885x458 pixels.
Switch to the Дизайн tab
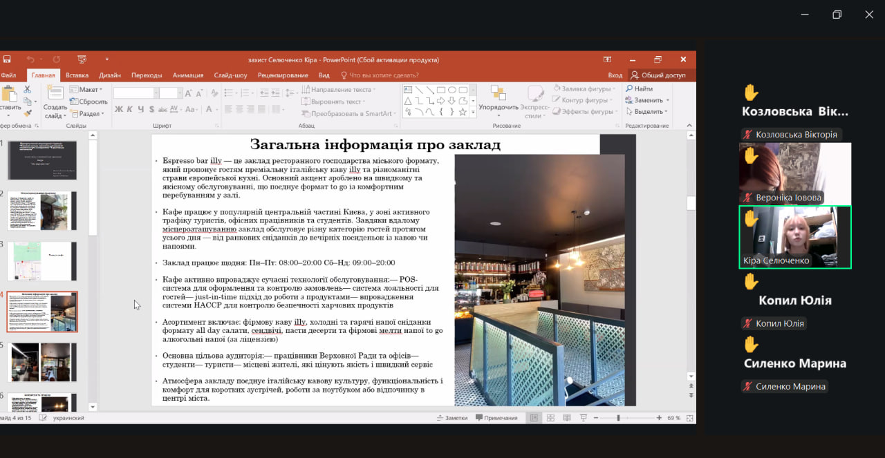[109, 75]
